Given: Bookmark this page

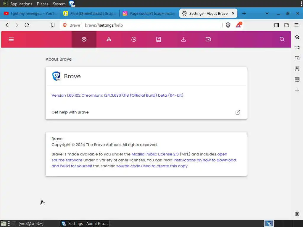Looking at the screenshot, I should (53, 25).
